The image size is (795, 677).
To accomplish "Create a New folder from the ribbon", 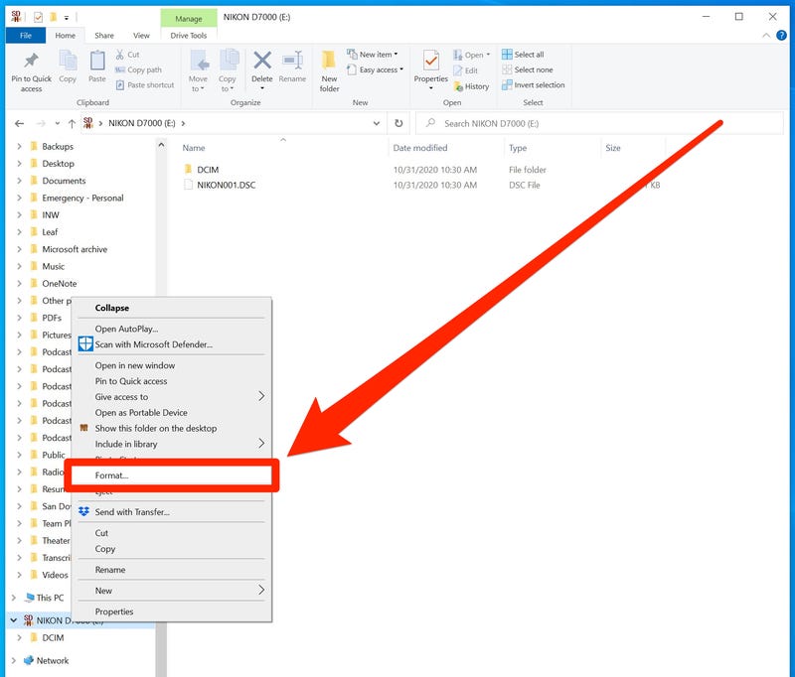I will (x=329, y=70).
